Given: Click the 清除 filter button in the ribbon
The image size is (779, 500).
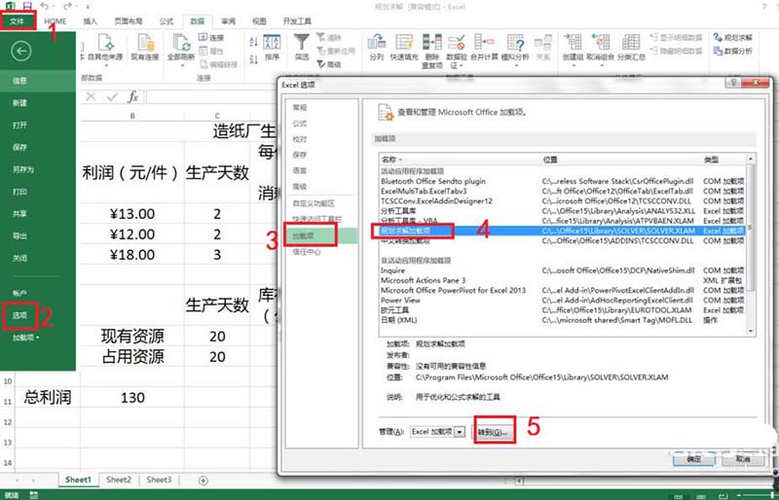Looking at the screenshot, I should click(329, 37).
